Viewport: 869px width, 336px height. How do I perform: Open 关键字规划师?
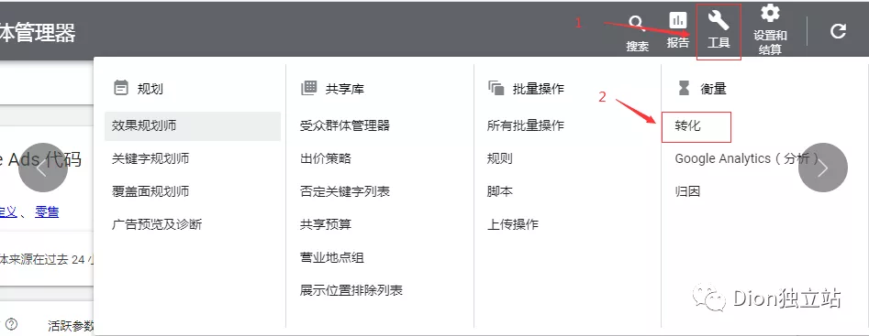150,158
